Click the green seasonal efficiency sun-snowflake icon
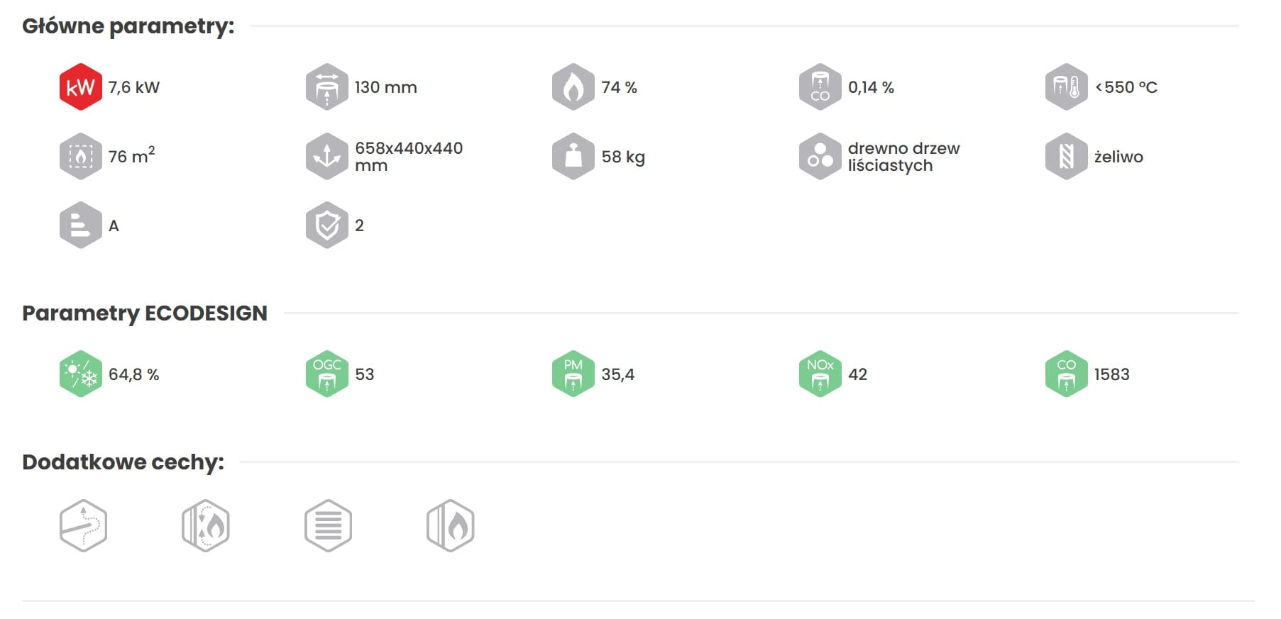 (80, 374)
